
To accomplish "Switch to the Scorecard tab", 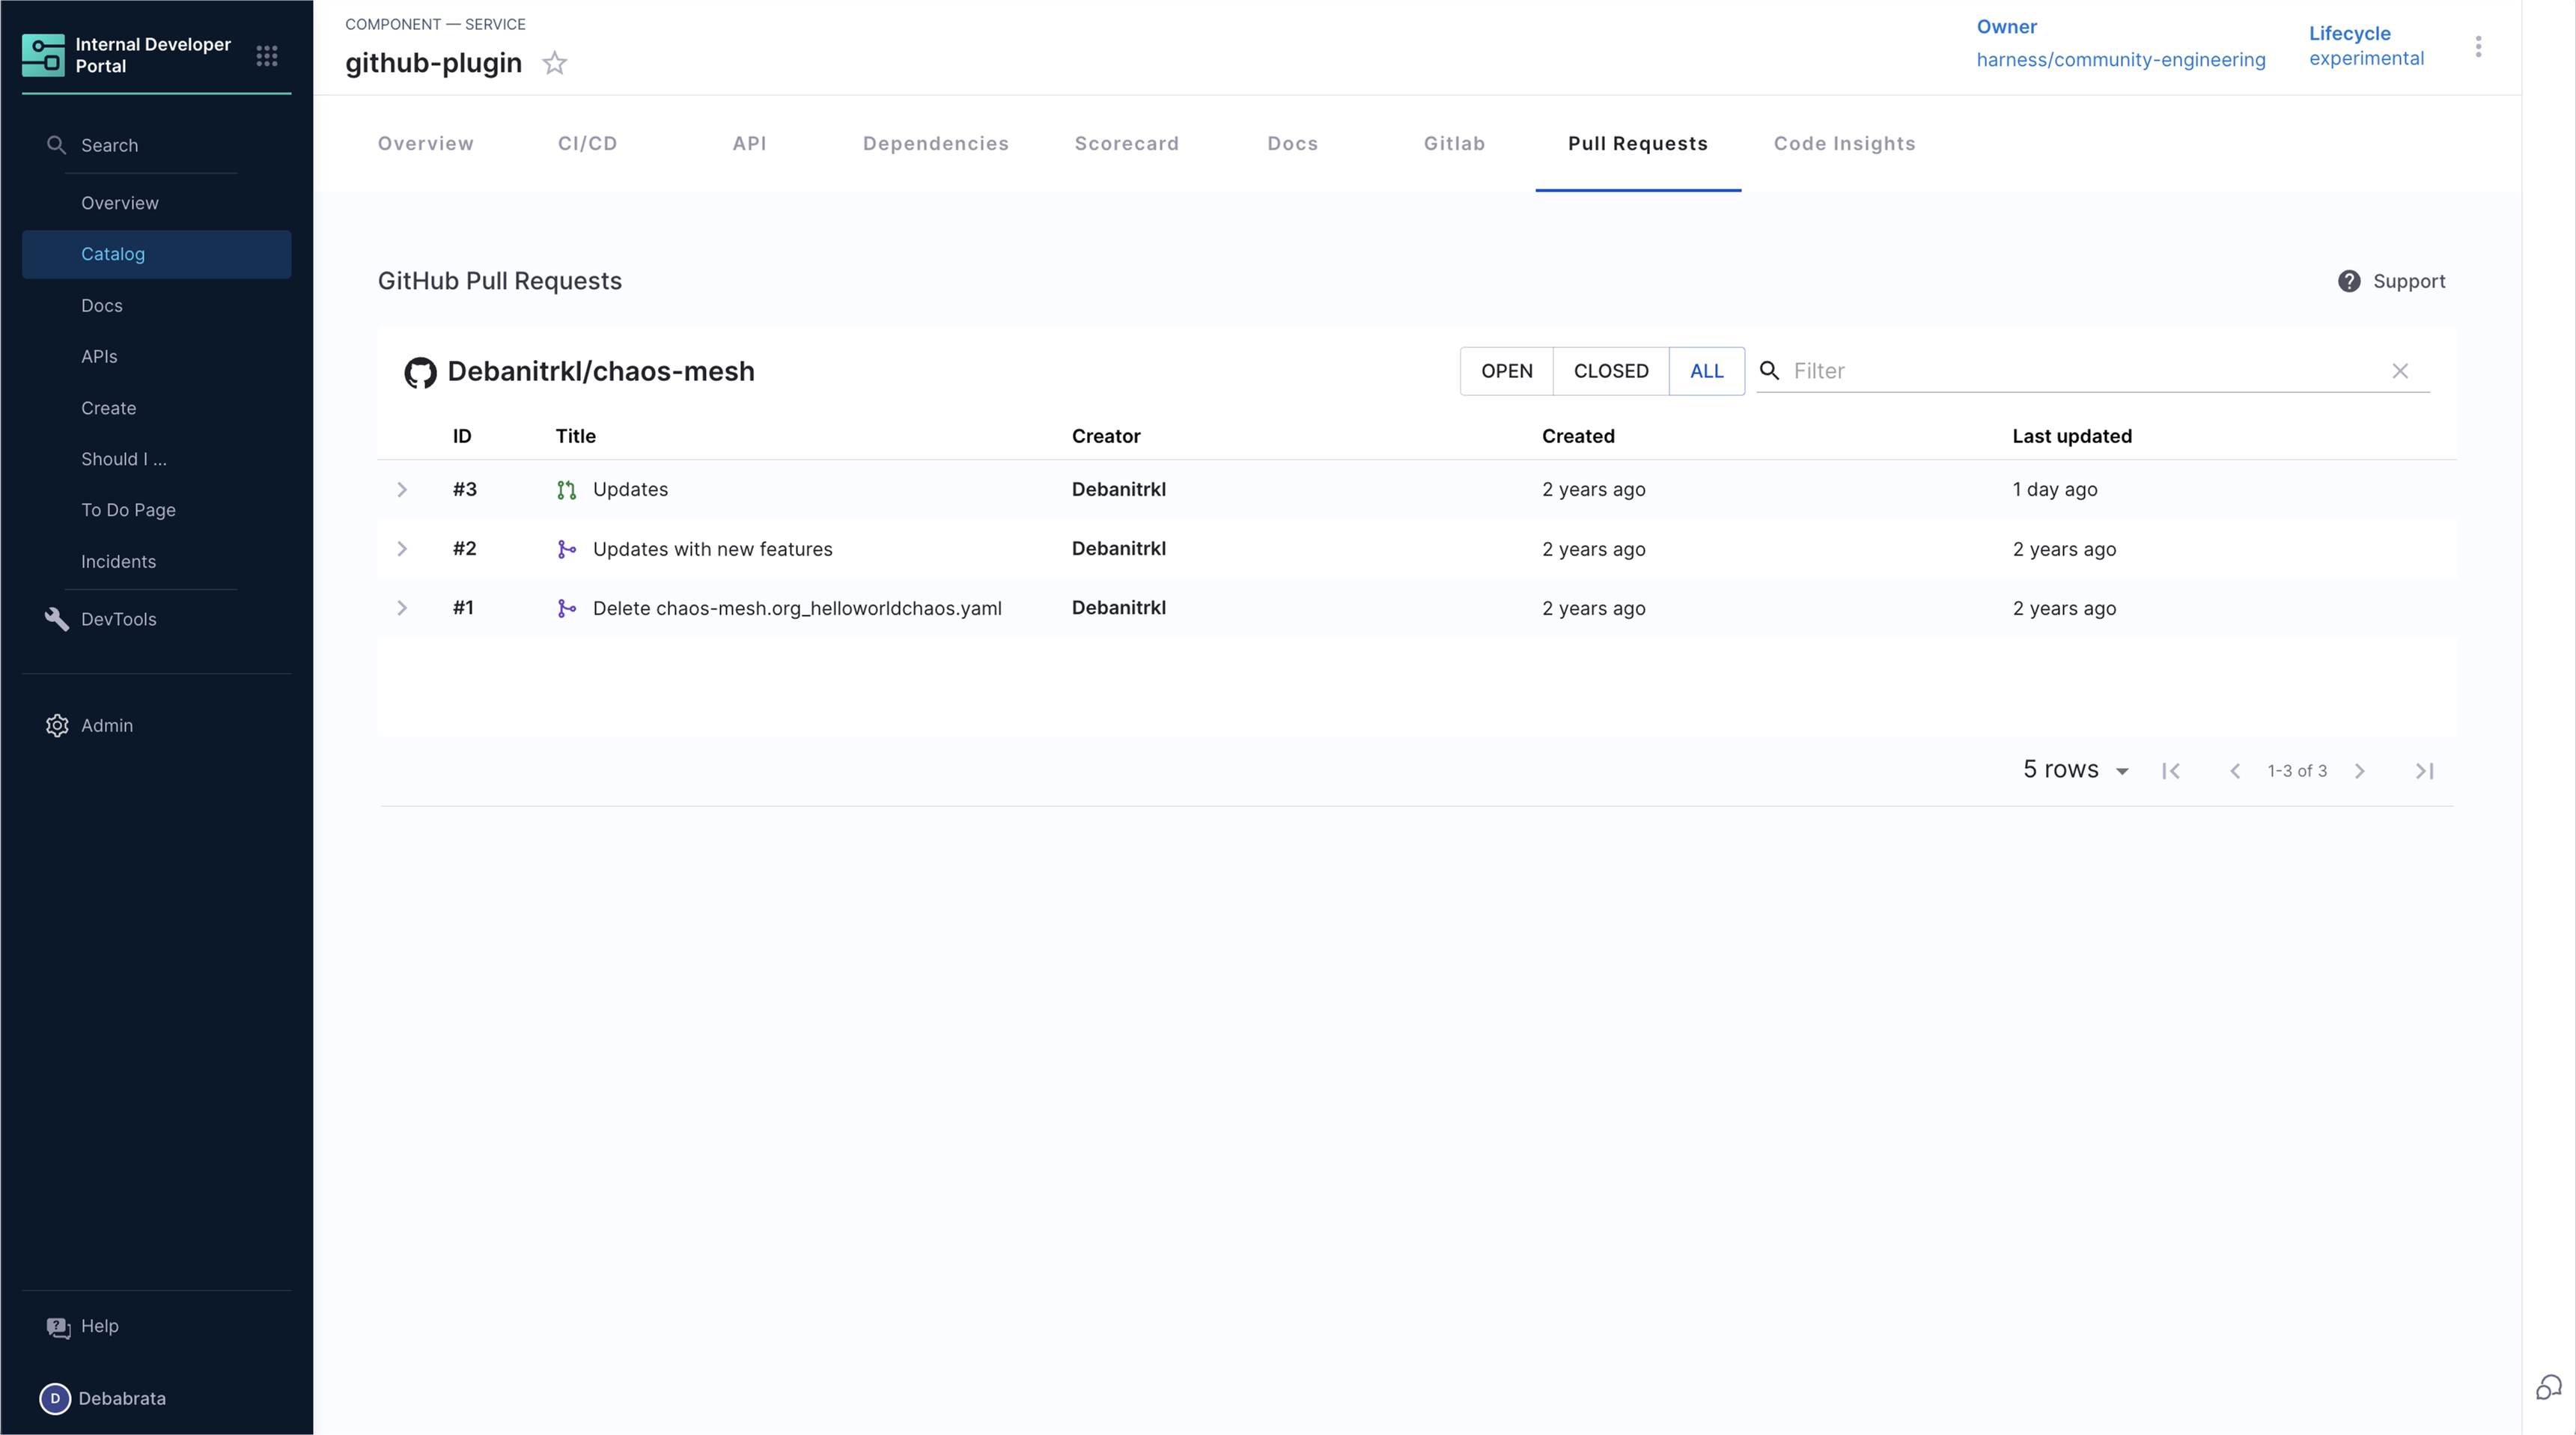I will (1126, 144).
